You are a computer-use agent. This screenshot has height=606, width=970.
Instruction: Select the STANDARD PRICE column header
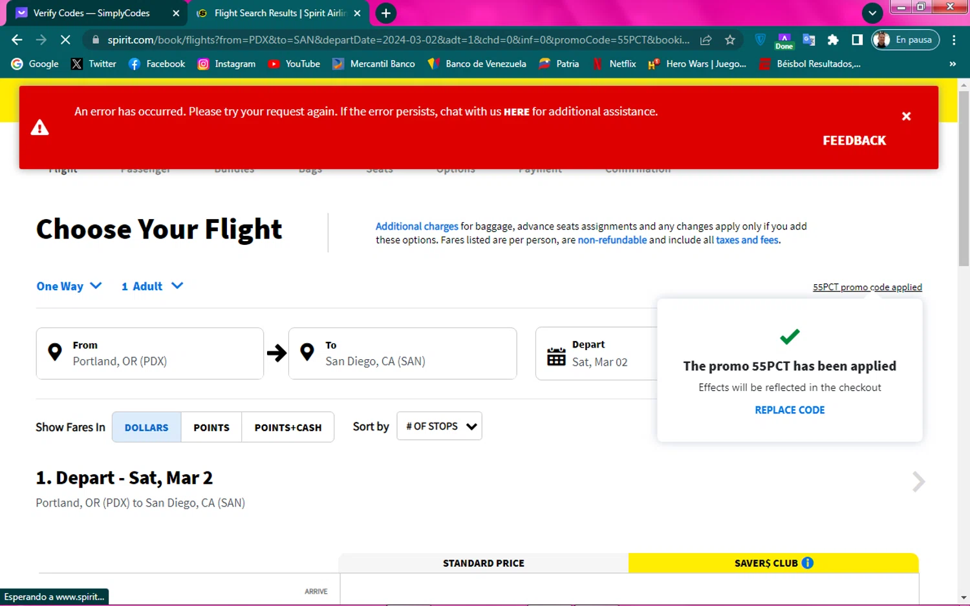[x=484, y=563]
